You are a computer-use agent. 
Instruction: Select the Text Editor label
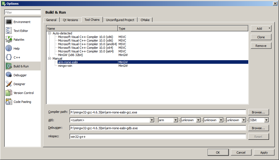click(x=21, y=31)
